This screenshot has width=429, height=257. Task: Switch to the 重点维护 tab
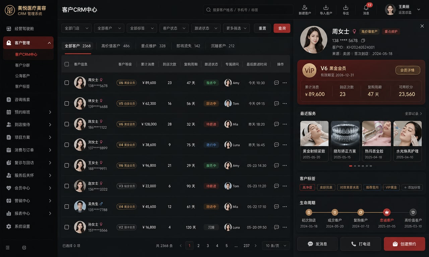coord(153,46)
